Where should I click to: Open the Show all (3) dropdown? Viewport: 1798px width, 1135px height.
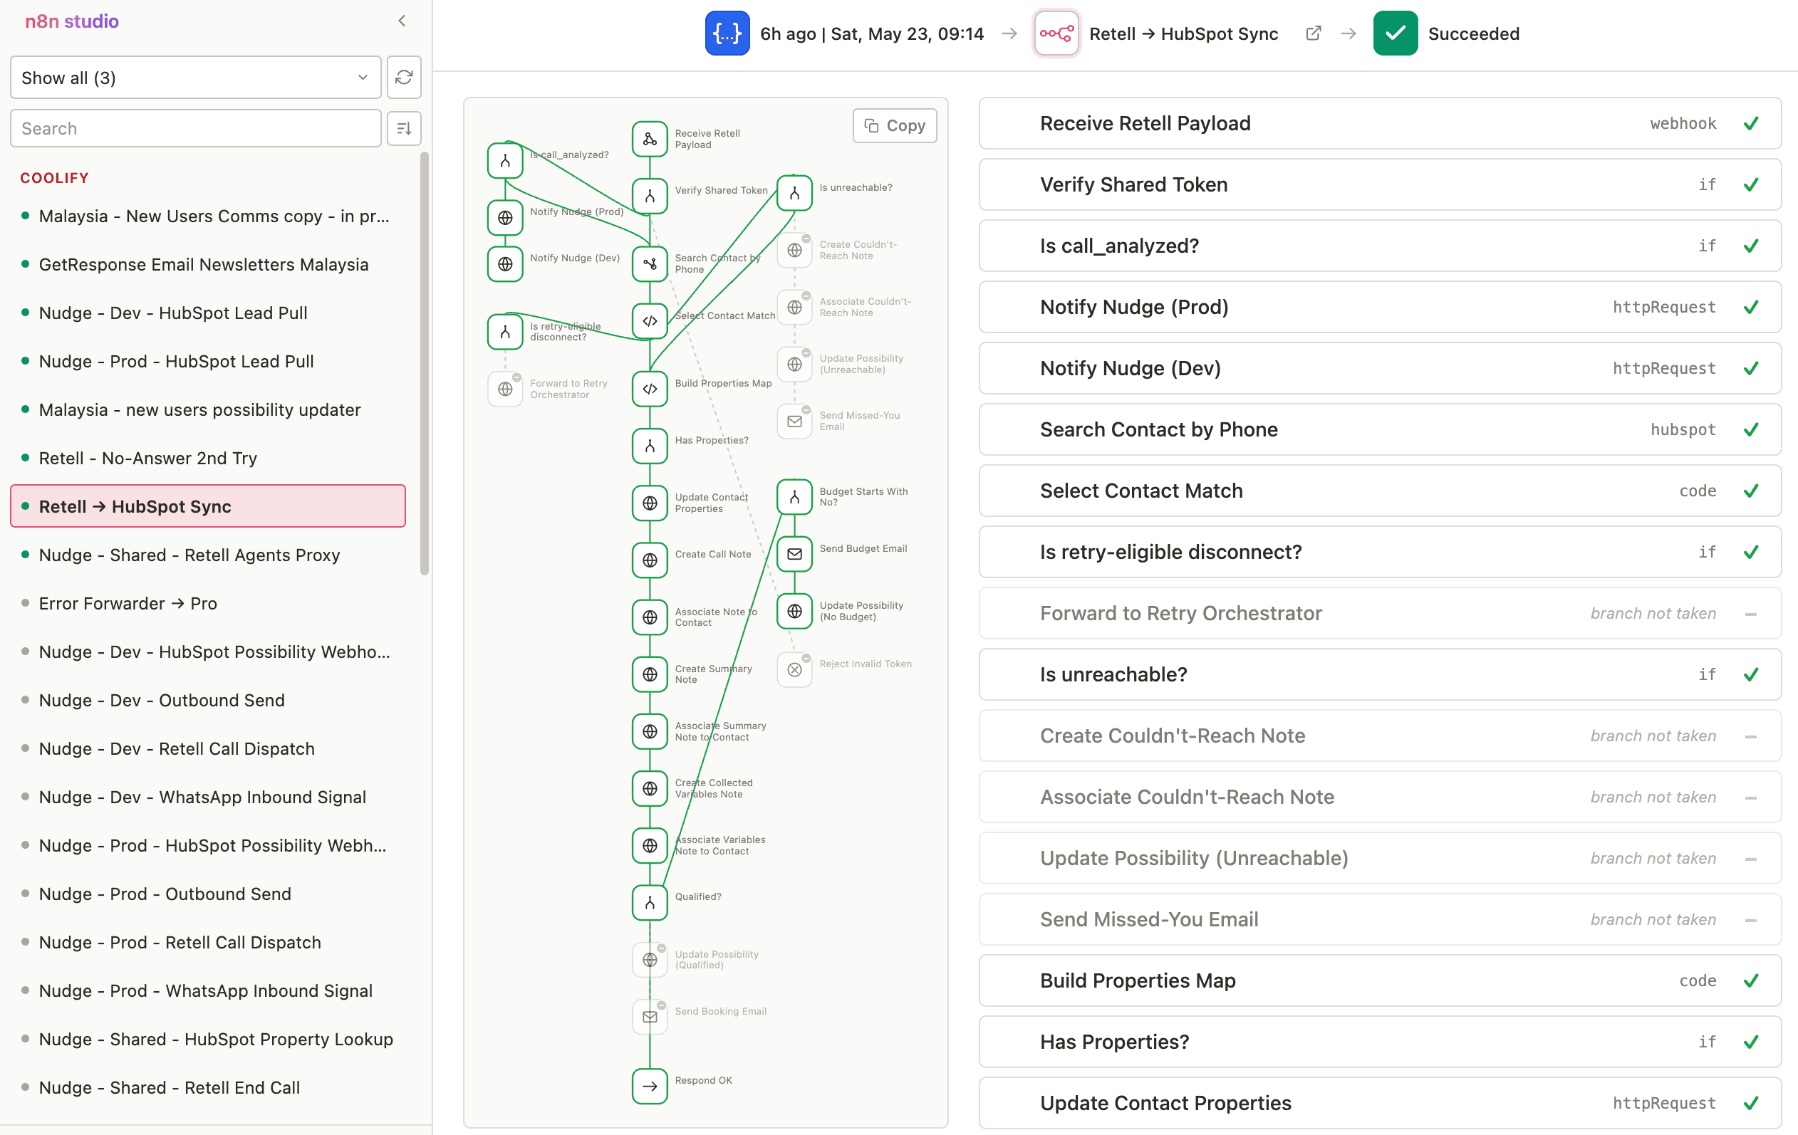click(196, 78)
